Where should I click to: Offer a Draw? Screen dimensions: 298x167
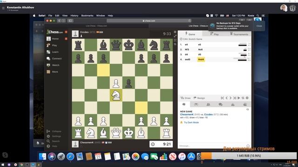click(185, 98)
